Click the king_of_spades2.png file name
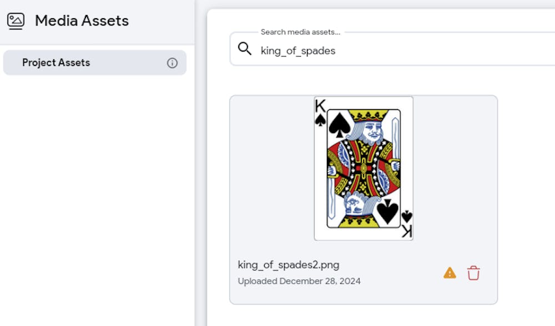The height and width of the screenshot is (326, 555). [x=288, y=264]
